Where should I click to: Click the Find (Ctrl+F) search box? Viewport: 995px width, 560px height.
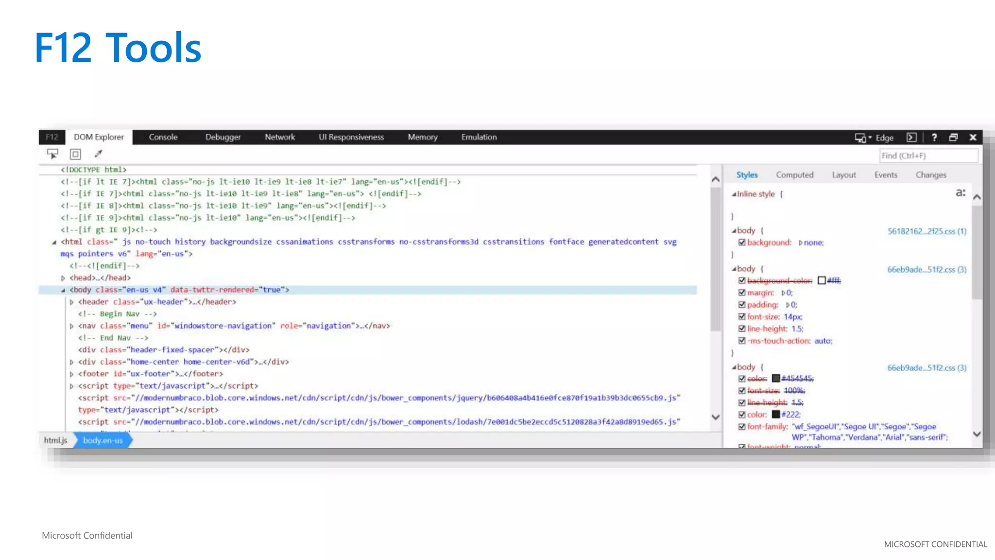928,156
